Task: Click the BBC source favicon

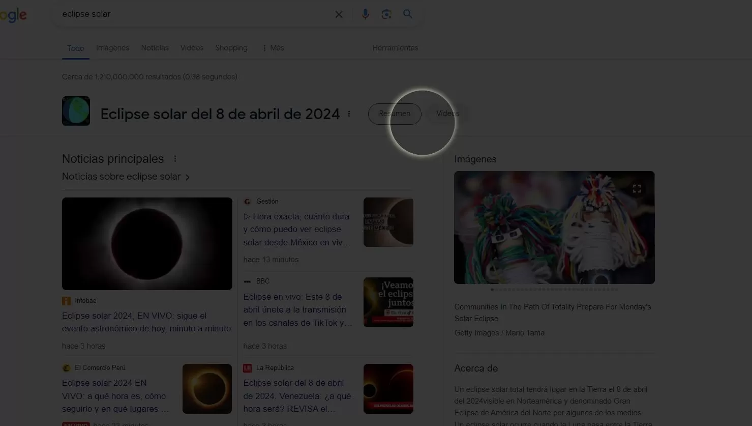Action: pos(247,281)
